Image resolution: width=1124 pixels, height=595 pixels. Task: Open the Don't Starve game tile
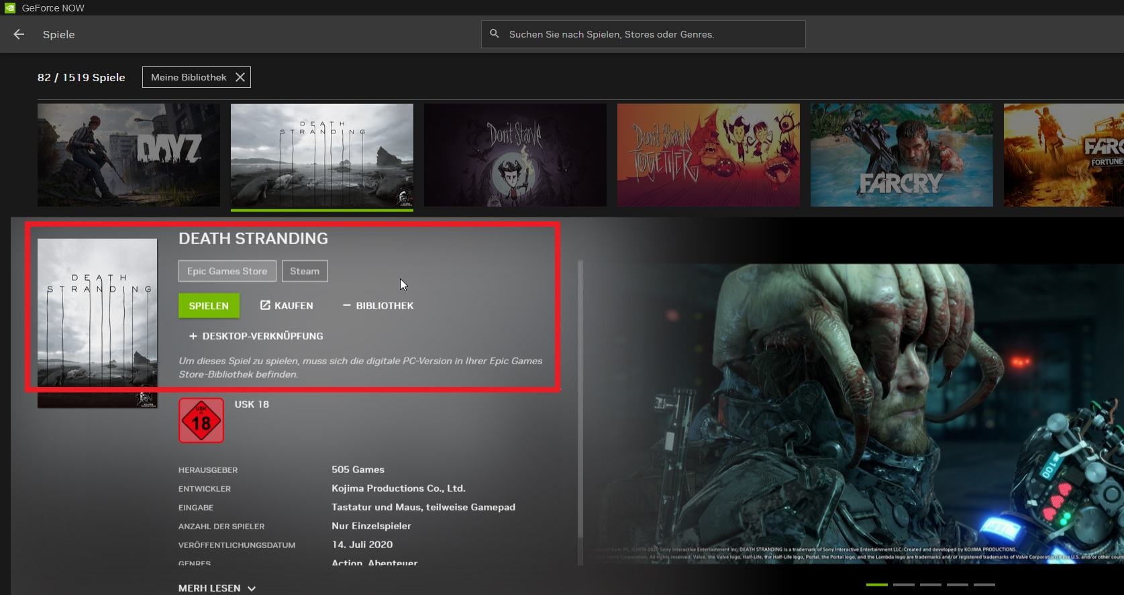coord(515,155)
